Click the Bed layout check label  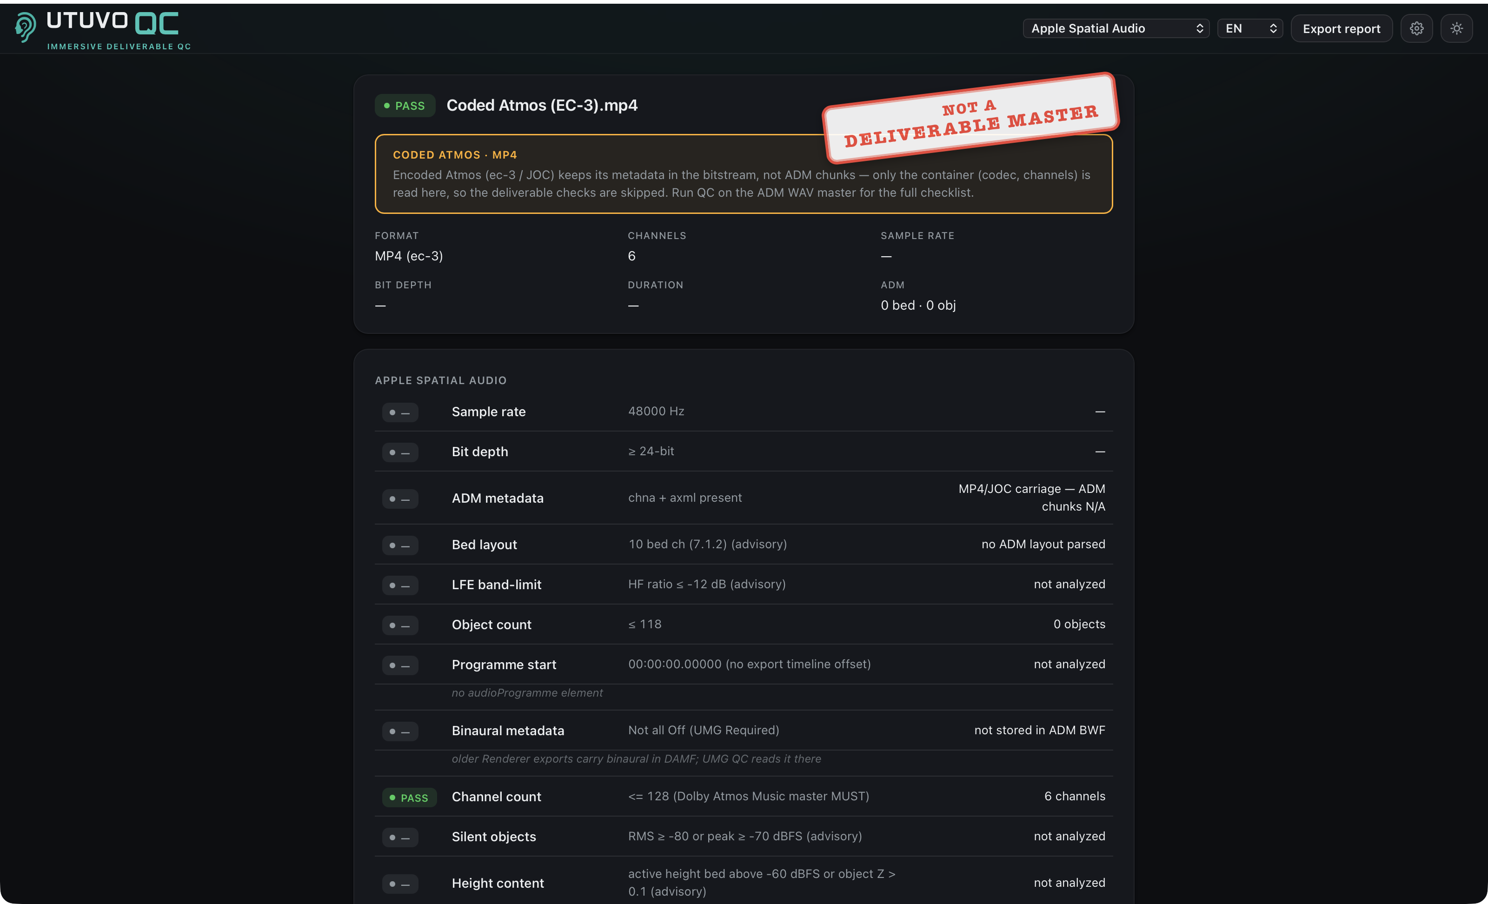coord(485,545)
